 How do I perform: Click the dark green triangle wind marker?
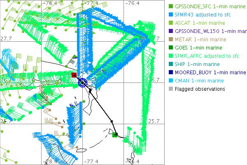tap(74, 56)
